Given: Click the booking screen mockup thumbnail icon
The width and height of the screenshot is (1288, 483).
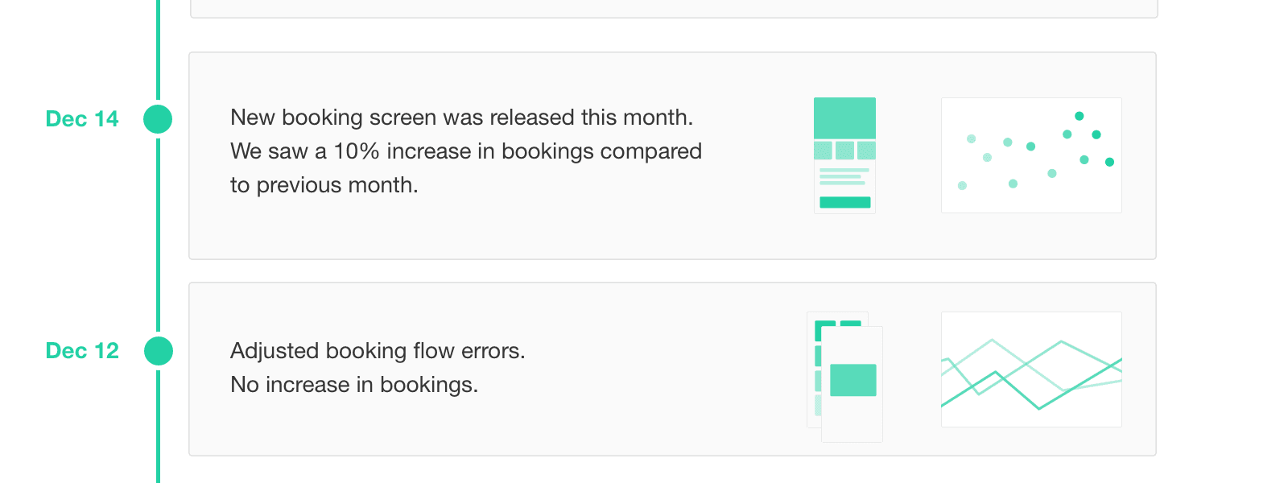Looking at the screenshot, I should [844, 153].
